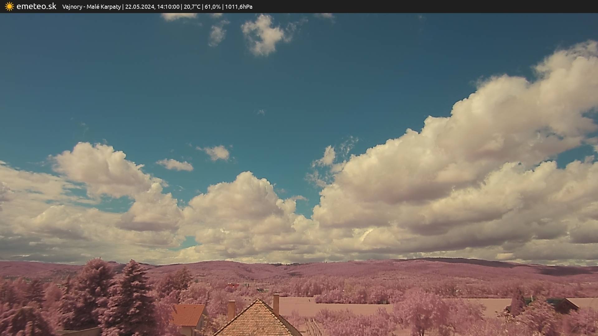Click the right chimney on center roof
The height and width of the screenshot is (336, 598).
(276, 304)
